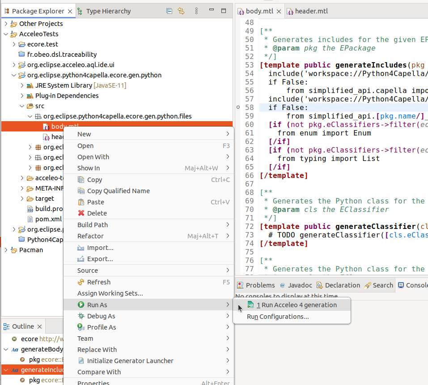Screen dimensions: 428x385
Task: Click the red Delete icon in context menu
Action: 81,213
